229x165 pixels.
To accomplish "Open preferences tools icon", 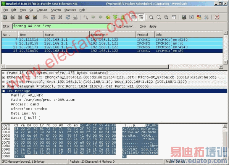I will coord(206,17).
